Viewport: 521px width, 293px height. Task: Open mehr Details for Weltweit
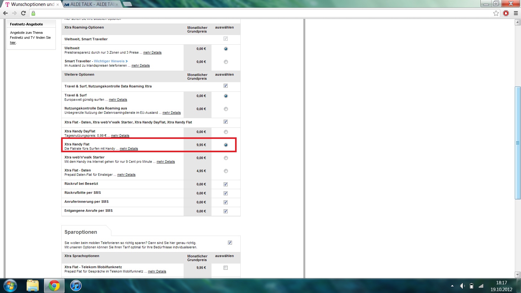152,53
